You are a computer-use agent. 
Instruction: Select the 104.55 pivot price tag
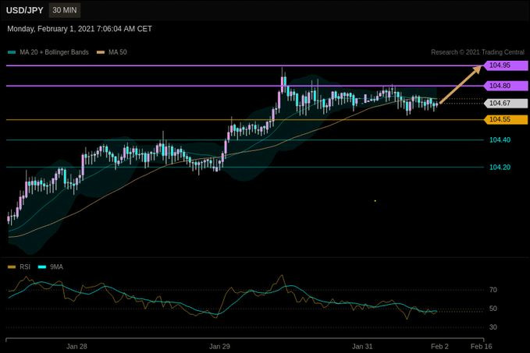(505, 119)
